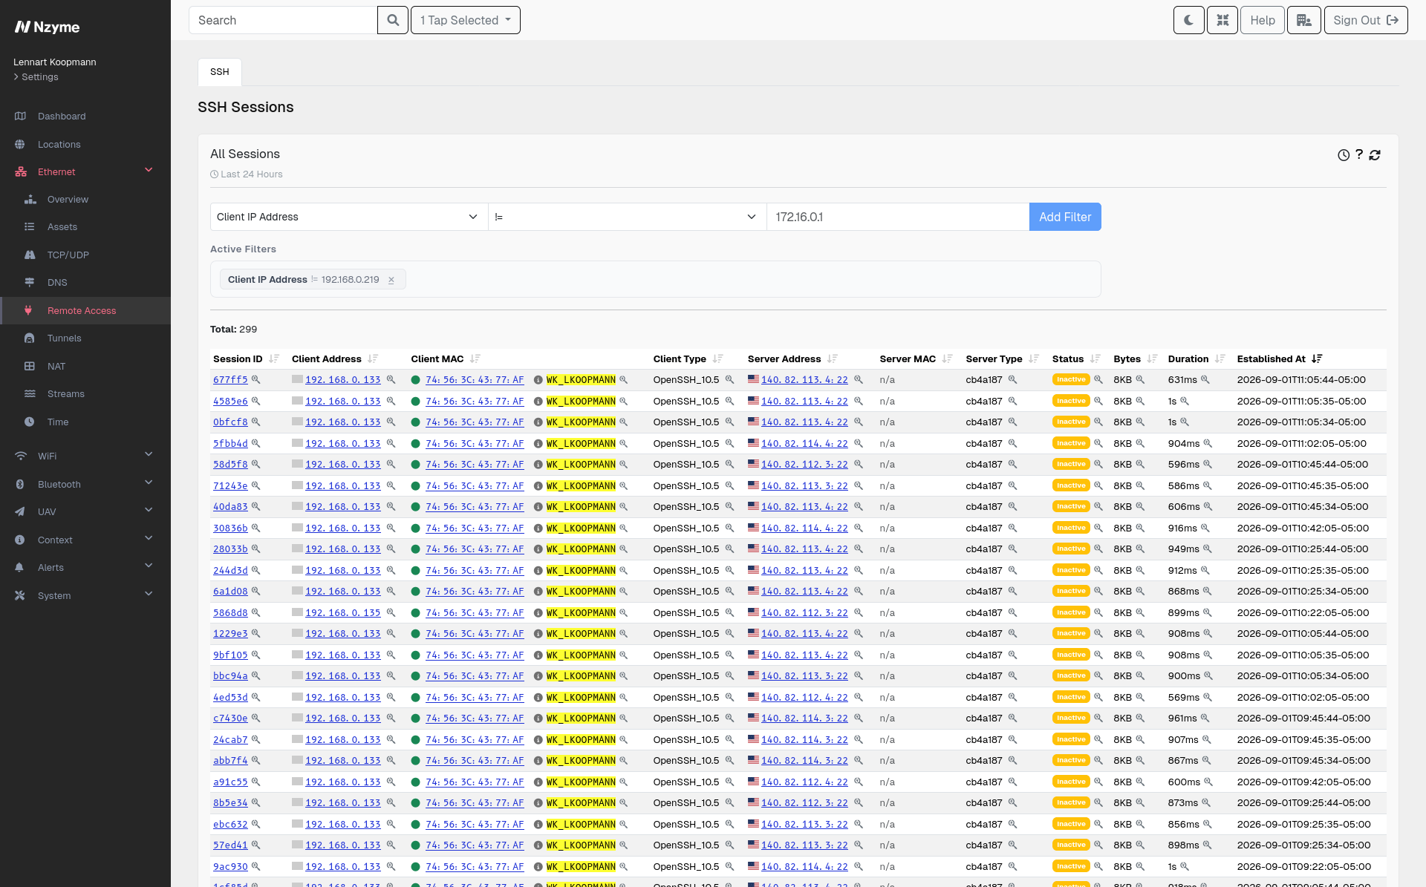Click the search magnifier button

tap(393, 20)
